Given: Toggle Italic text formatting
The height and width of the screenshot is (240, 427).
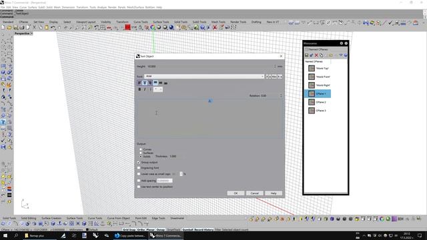Looking at the screenshot, I should click(145, 89).
